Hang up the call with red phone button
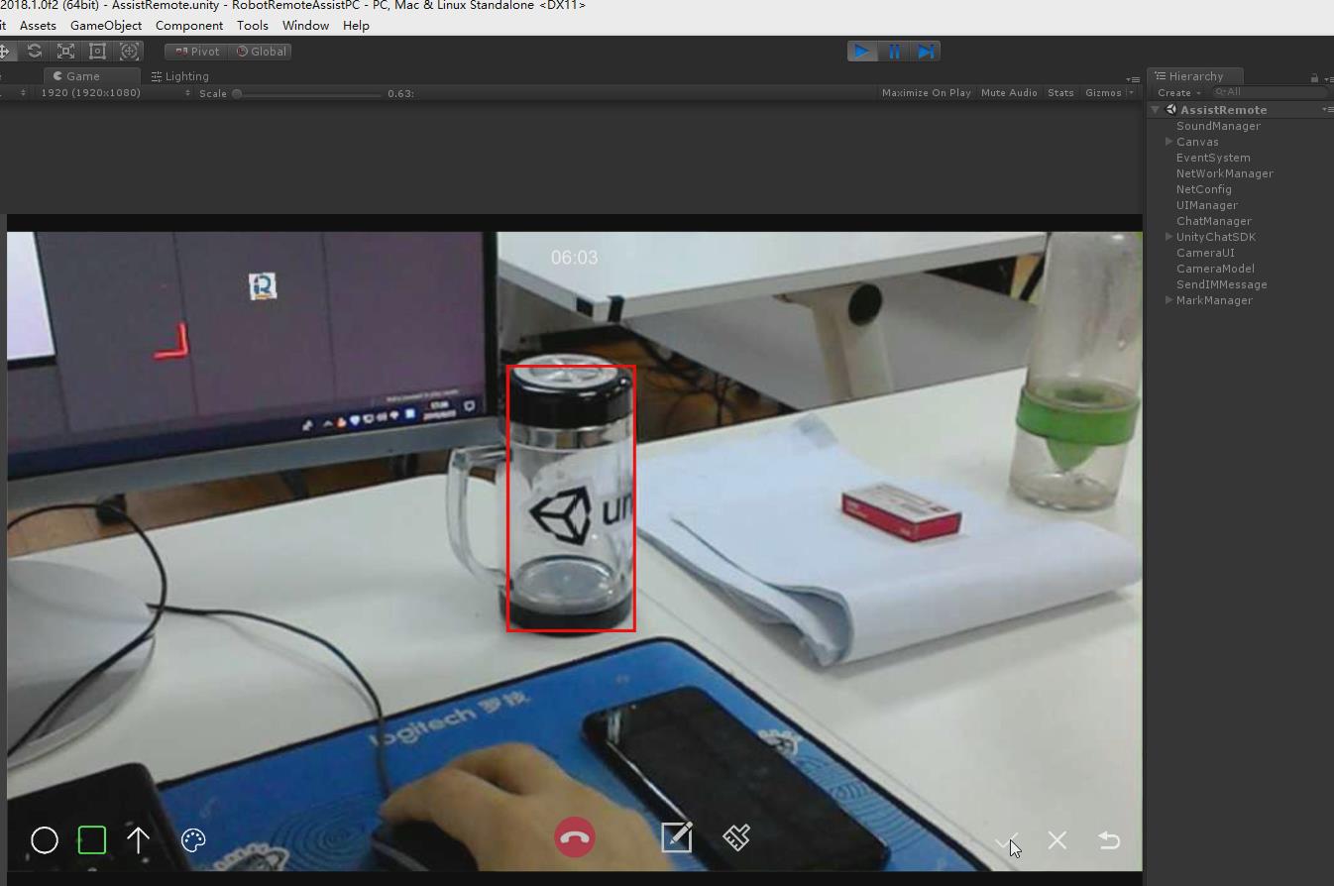 pyautogui.click(x=575, y=837)
